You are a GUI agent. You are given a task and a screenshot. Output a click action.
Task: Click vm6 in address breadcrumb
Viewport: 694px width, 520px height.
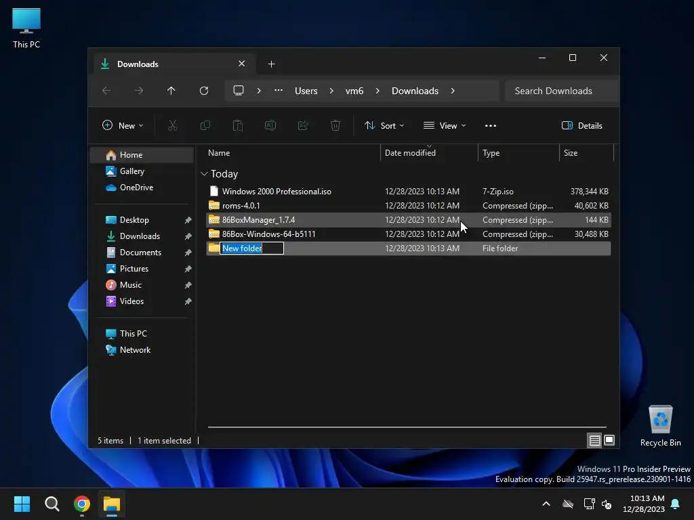[354, 91]
